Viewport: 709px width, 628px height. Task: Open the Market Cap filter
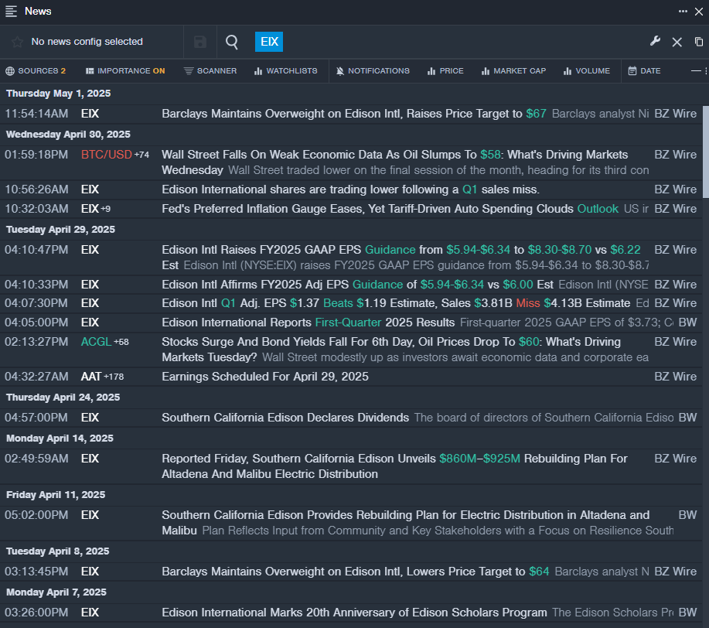[513, 71]
